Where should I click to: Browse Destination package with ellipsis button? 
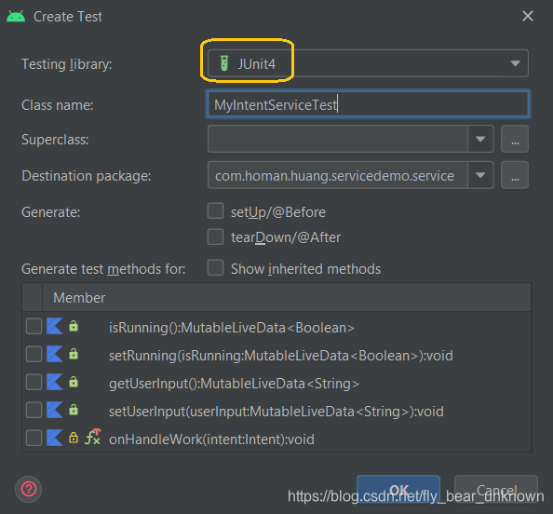515,175
